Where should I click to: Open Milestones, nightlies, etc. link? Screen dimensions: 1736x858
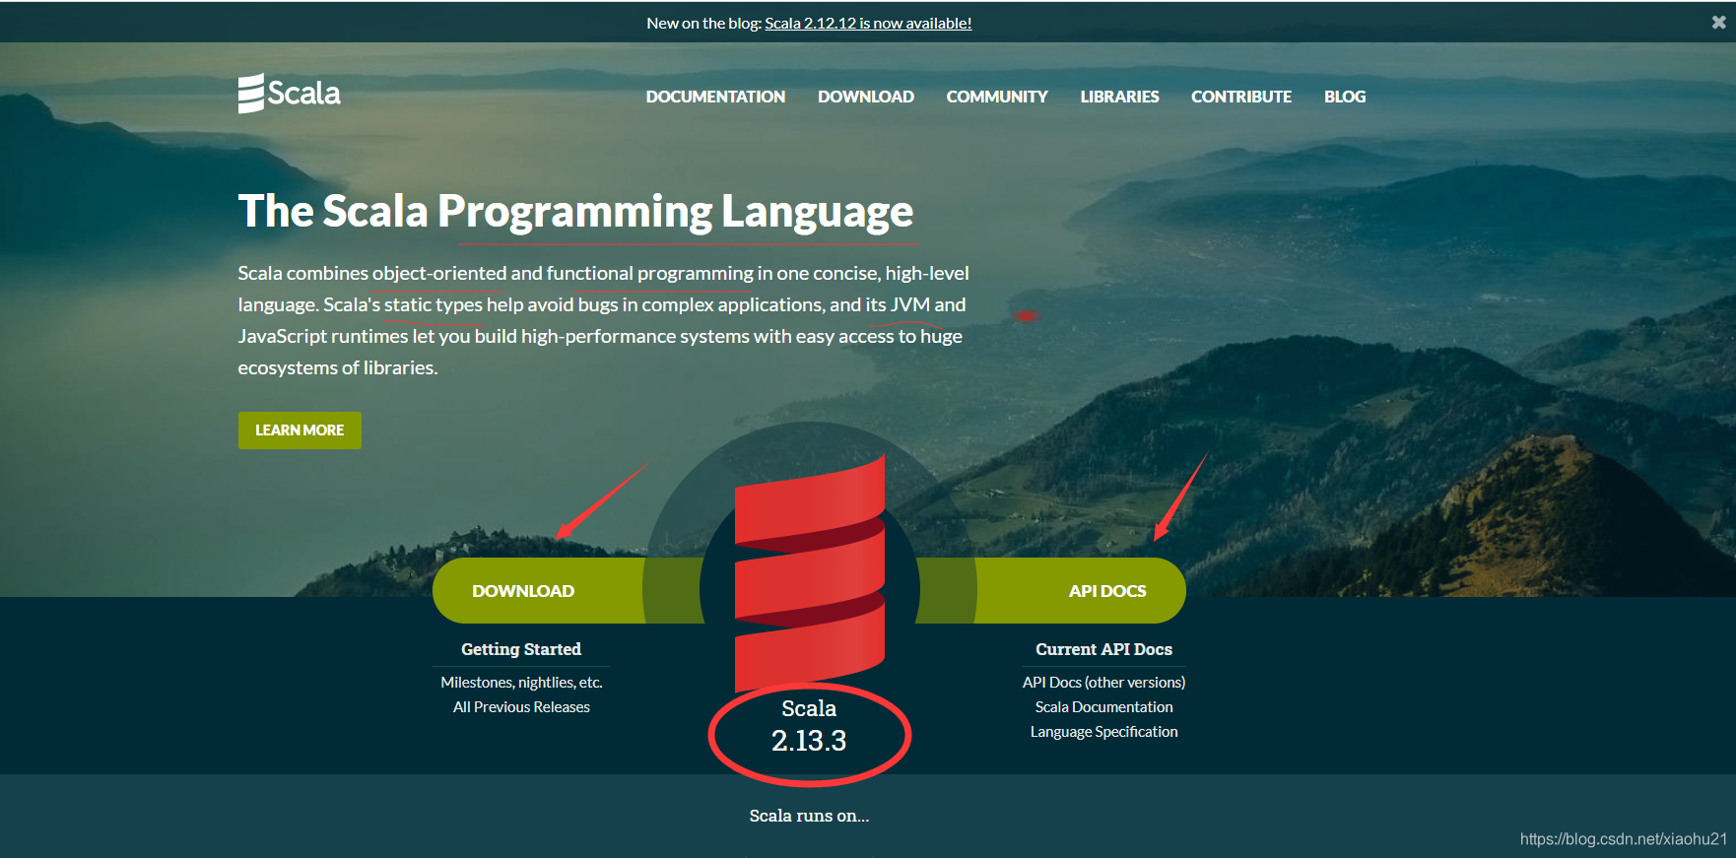coord(521,682)
